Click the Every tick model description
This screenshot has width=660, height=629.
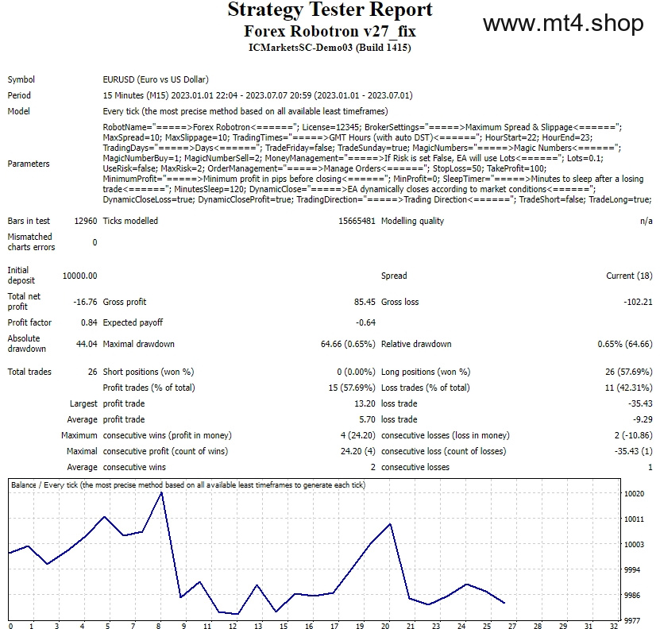point(245,111)
